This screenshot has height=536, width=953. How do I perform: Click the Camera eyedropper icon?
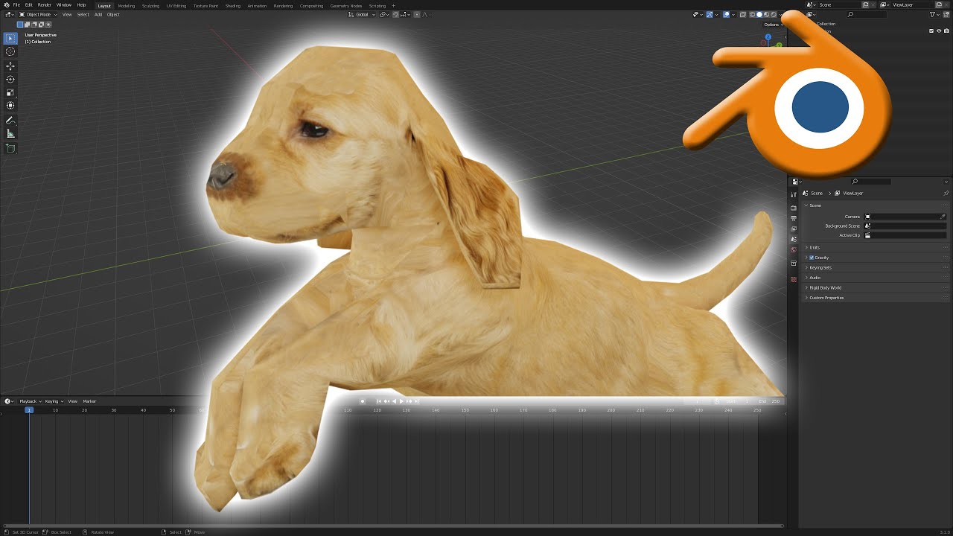(943, 217)
